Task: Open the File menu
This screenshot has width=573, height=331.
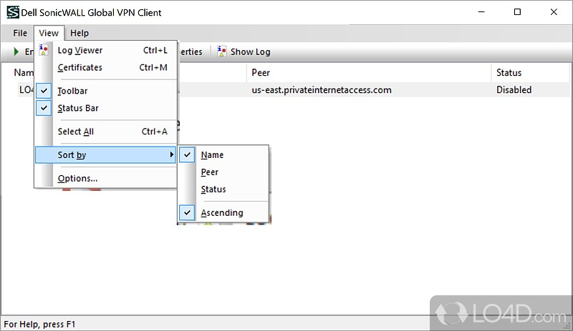Action: pos(20,33)
